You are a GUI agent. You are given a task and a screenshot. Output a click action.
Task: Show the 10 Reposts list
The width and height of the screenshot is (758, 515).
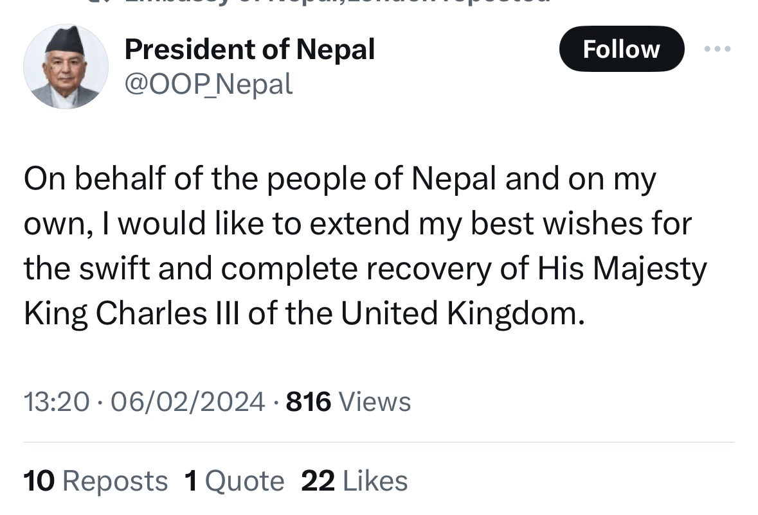point(95,481)
